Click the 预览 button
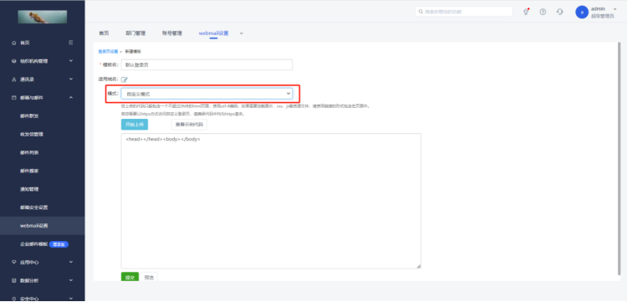 pos(149,277)
